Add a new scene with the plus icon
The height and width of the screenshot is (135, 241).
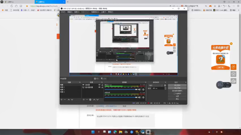tap(61, 100)
